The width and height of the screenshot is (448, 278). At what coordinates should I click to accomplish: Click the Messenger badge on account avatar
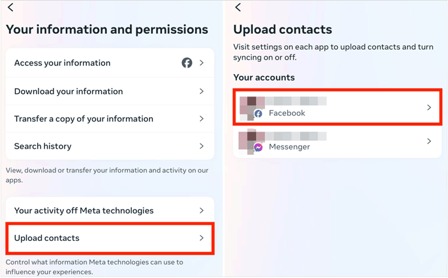click(259, 147)
